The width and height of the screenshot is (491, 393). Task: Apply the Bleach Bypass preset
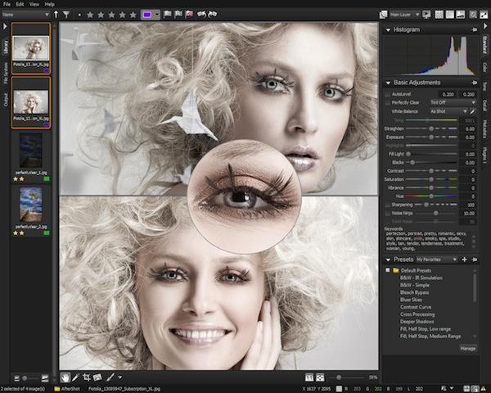pyautogui.click(x=414, y=292)
